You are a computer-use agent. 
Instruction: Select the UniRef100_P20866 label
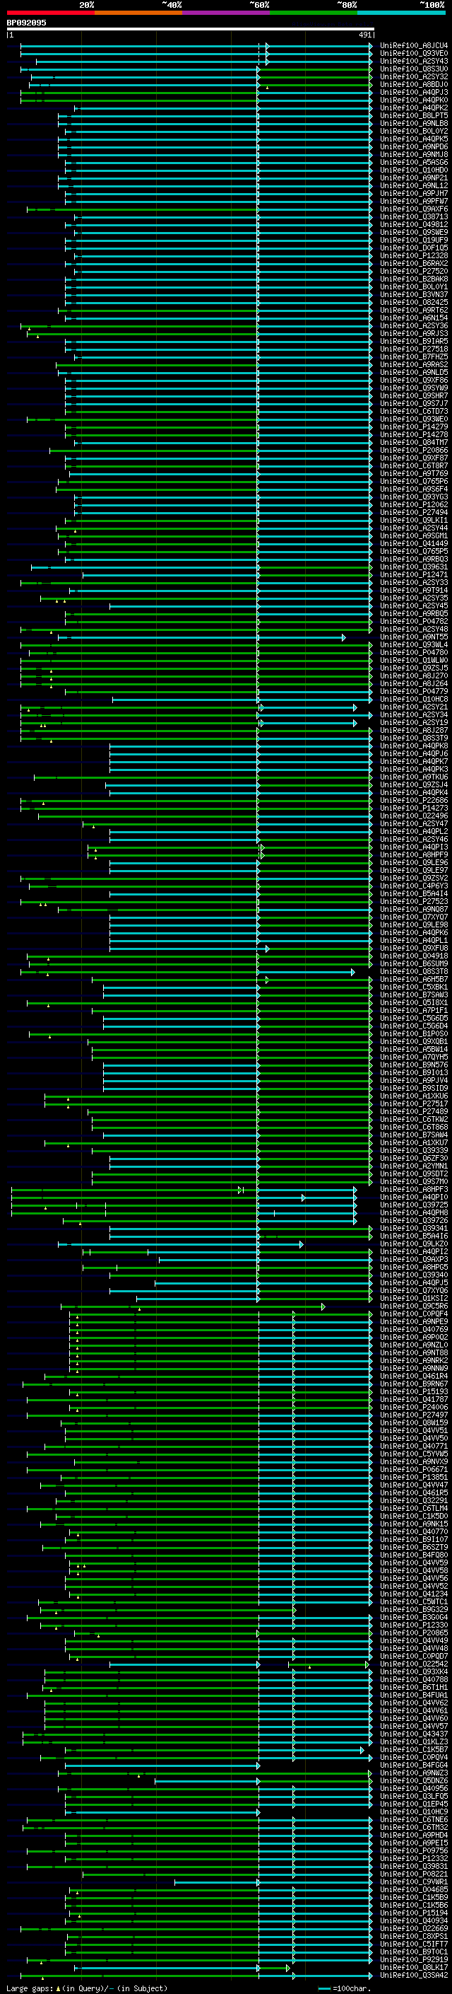[414, 451]
